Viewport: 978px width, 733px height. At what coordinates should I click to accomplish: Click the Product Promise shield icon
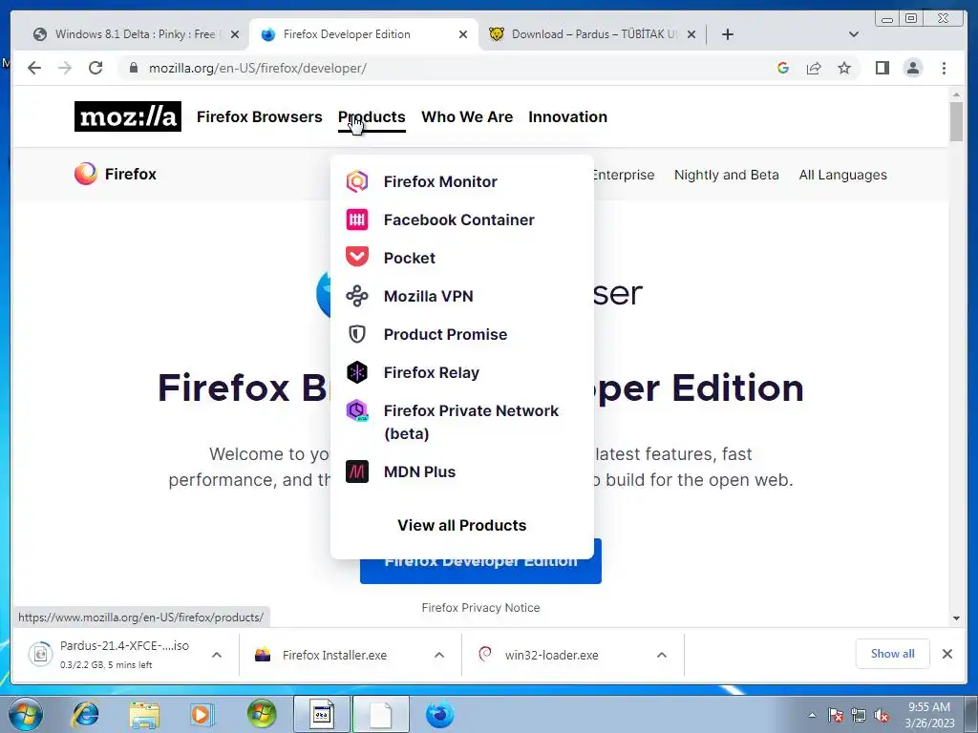[357, 334]
